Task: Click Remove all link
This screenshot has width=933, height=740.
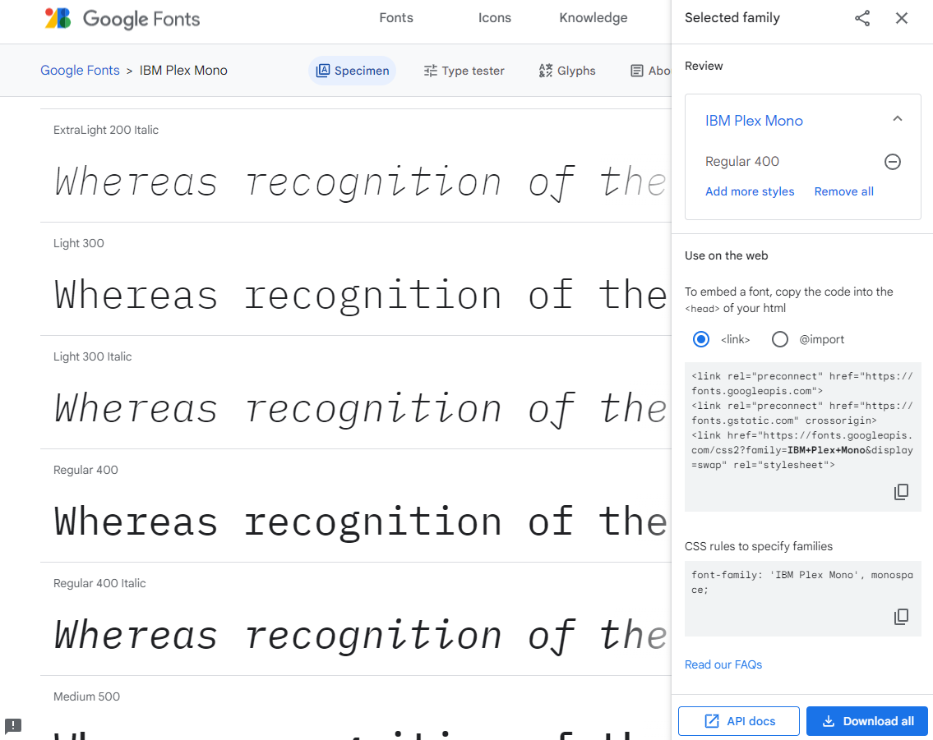Action: (x=843, y=191)
